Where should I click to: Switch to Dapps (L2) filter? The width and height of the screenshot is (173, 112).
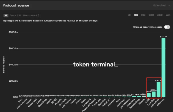point(15,15)
